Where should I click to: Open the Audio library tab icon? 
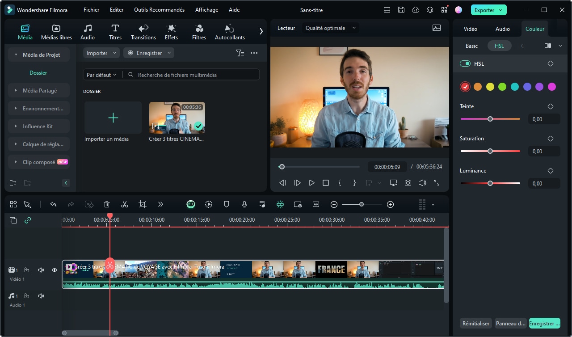88,28
